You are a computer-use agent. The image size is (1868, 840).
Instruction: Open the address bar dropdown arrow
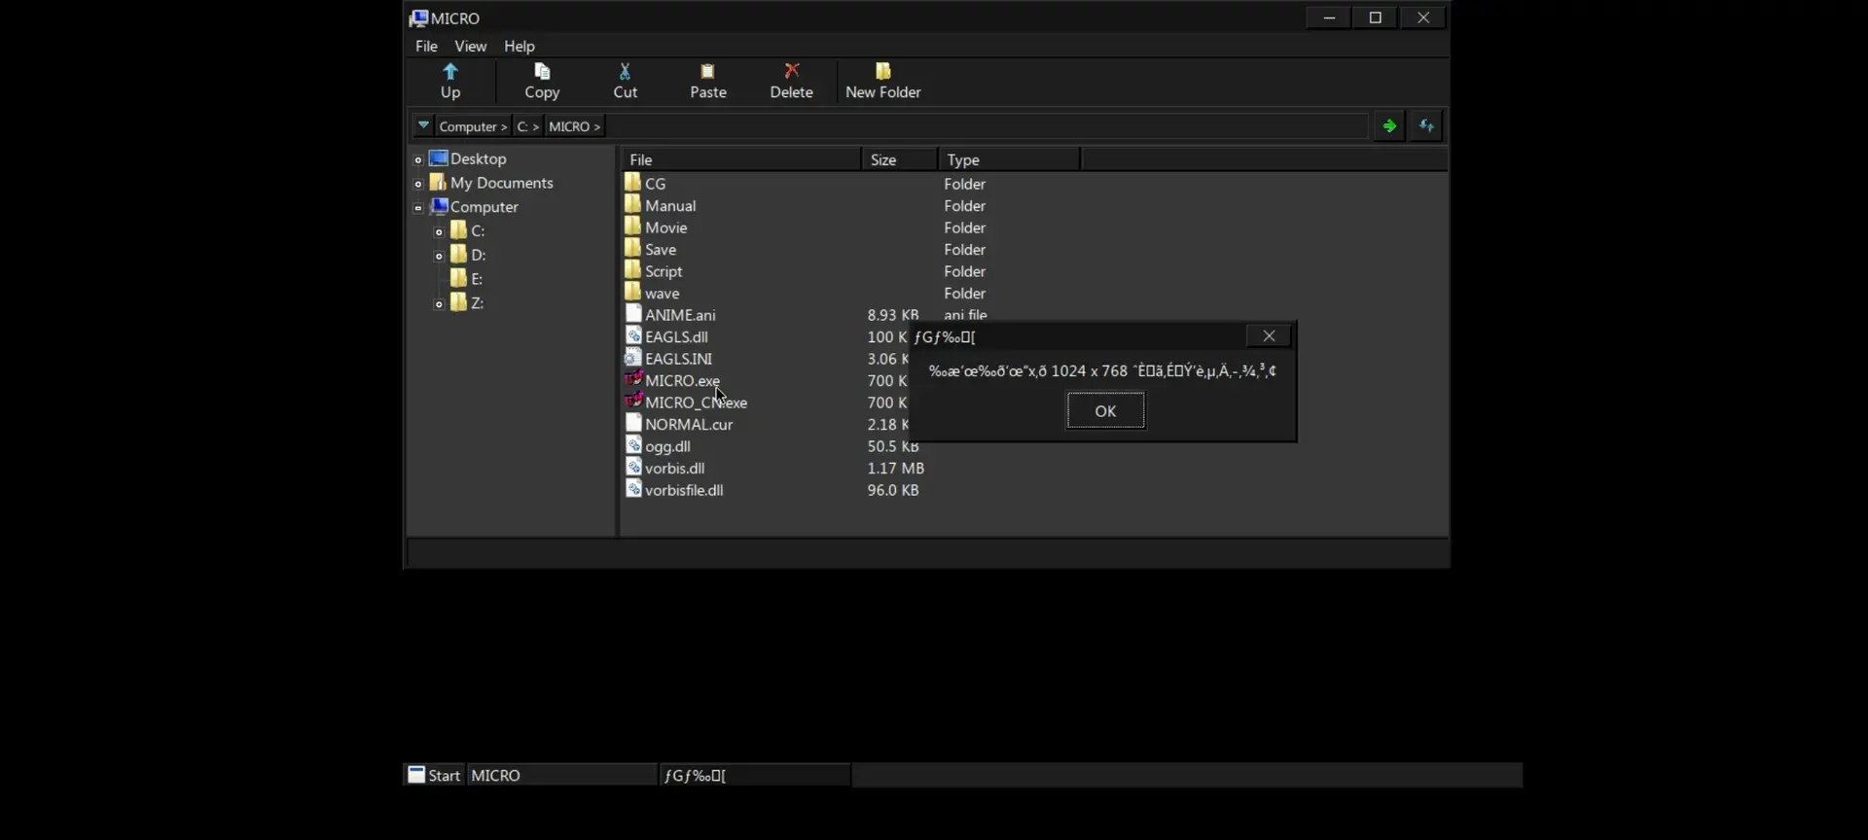click(423, 125)
